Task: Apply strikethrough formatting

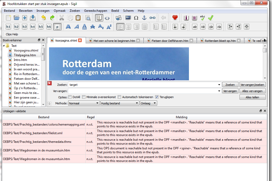Action: (93, 27)
